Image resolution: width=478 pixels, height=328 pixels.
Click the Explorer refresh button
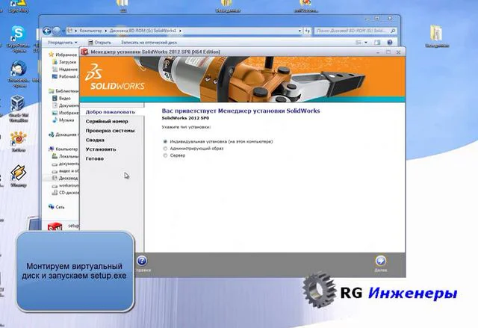click(307, 31)
